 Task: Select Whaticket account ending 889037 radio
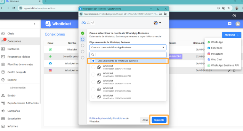tap(93, 97)
